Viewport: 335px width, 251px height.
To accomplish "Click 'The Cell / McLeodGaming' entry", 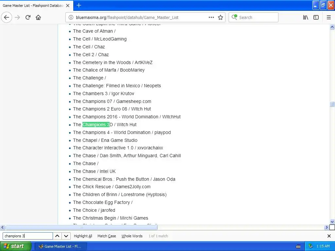I will (x=100, y=39).
